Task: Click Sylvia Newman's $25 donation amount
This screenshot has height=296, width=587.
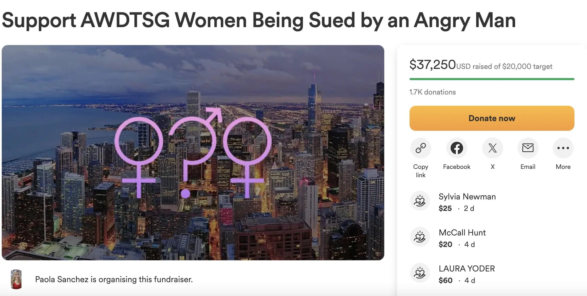Action: (x=445, y=208)
